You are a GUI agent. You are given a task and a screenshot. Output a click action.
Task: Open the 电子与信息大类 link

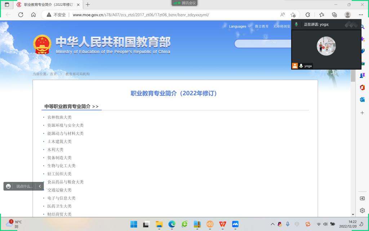tap(61, 198)
